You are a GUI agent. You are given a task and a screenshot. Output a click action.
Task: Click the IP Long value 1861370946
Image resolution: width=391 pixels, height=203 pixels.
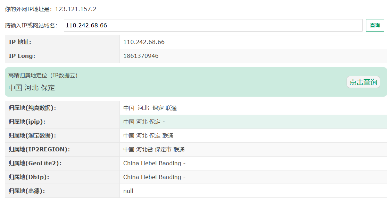[x=141, y=56]
